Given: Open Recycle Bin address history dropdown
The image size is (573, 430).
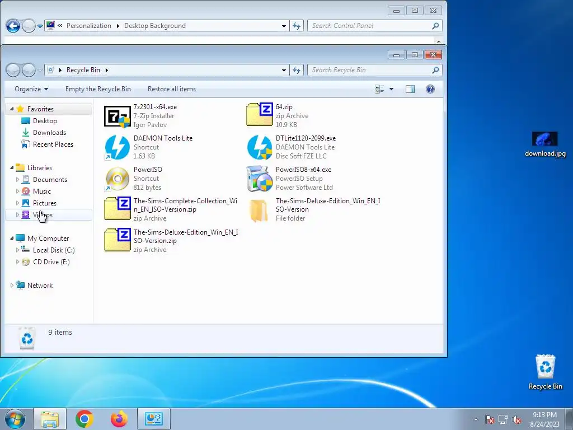Looking at the screenshot, I should 284,70.
